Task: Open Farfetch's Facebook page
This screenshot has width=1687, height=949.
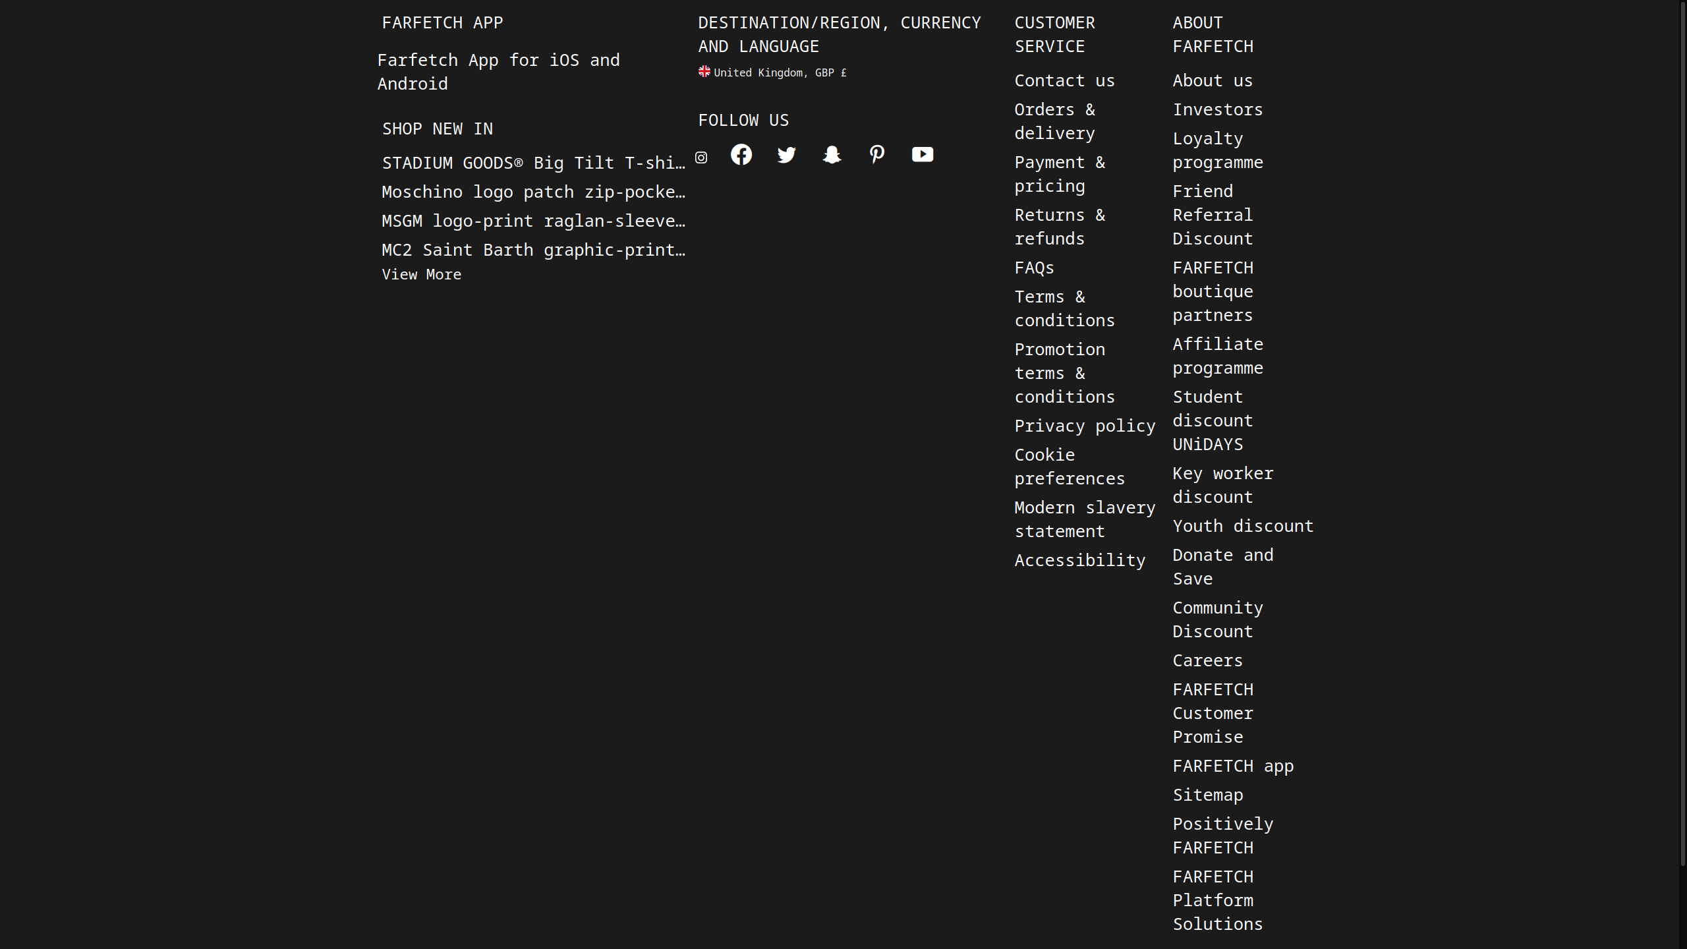Action: pos(741,154)
